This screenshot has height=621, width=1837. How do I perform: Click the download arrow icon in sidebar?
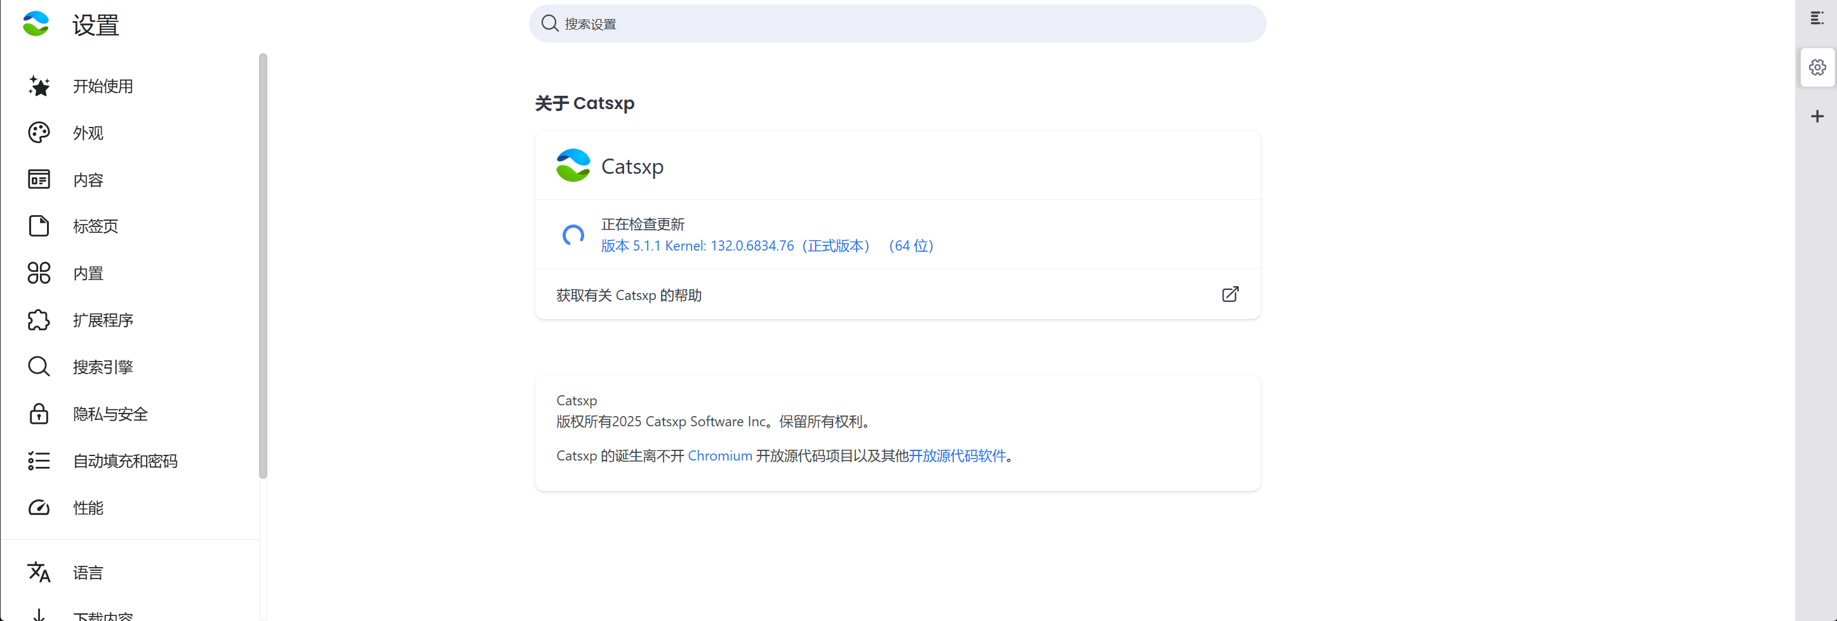click(x=39, y=615)
